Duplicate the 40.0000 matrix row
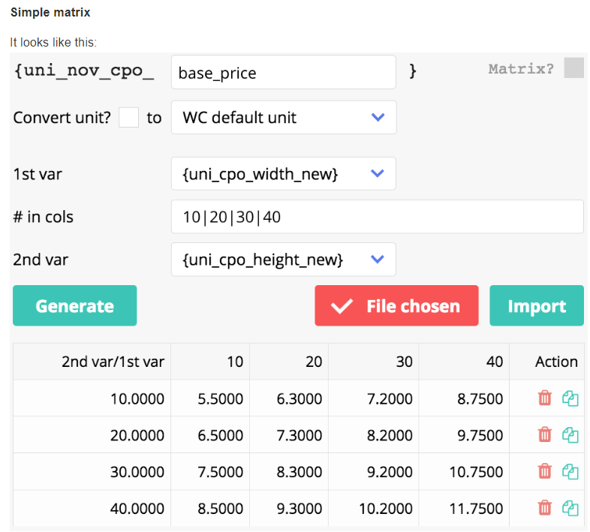 point(570,508)
